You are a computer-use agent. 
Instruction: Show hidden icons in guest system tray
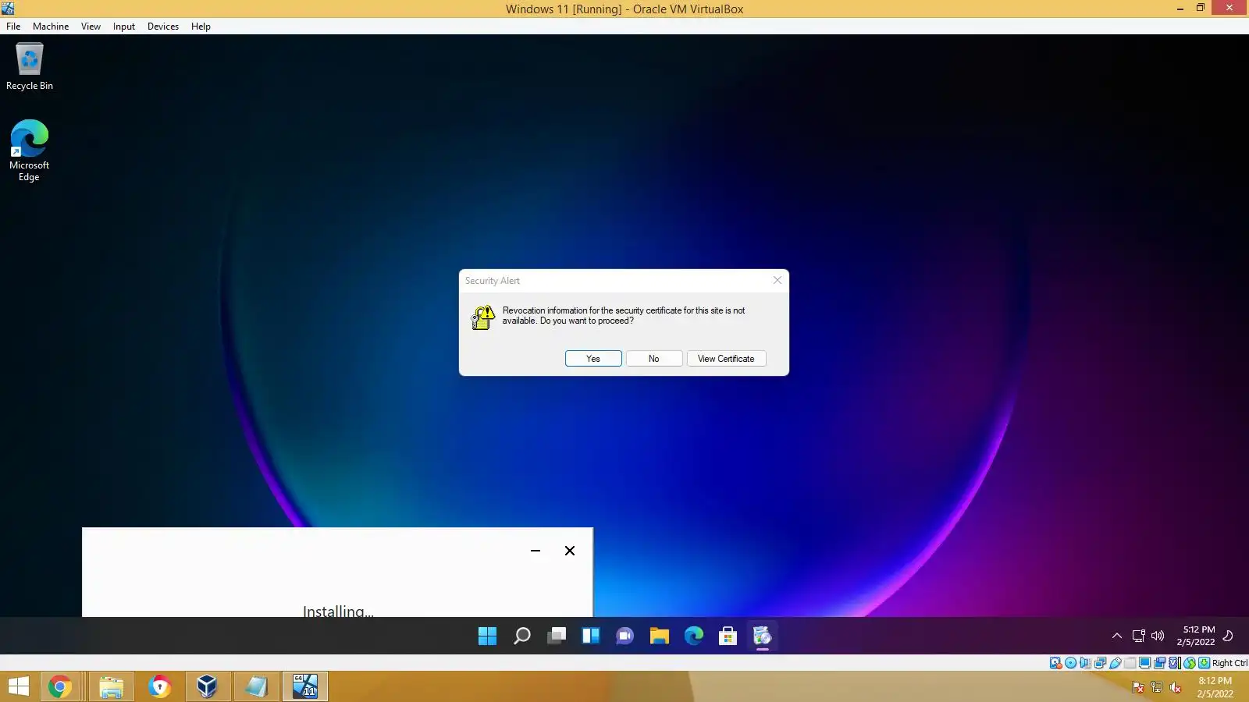click(1117, 636)
